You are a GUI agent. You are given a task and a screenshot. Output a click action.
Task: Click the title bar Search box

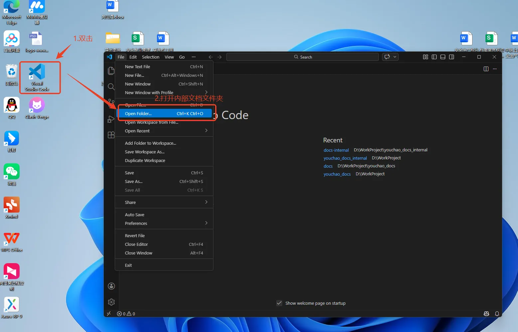click(x=303, y=57)
